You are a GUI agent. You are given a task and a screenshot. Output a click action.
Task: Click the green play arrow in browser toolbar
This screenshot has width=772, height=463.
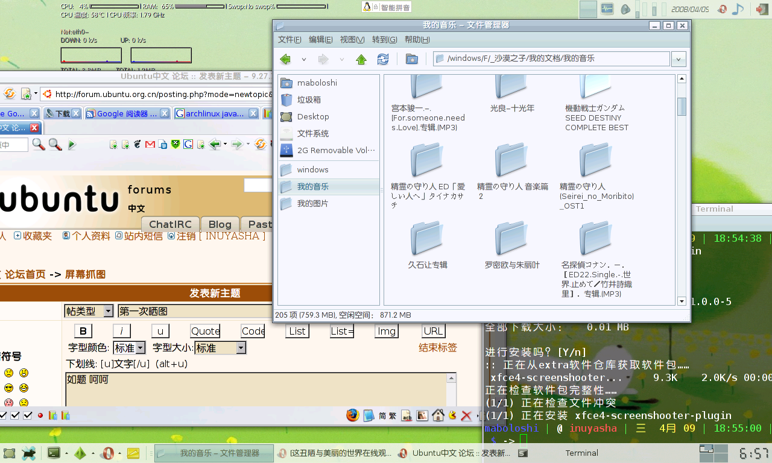pos(72,145)
